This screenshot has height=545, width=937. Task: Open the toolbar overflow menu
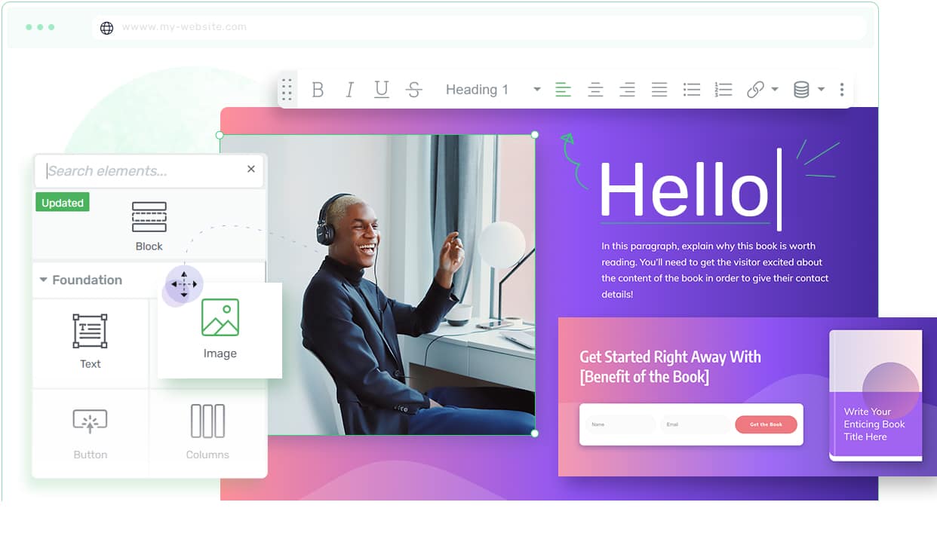(x=841, y=89)
